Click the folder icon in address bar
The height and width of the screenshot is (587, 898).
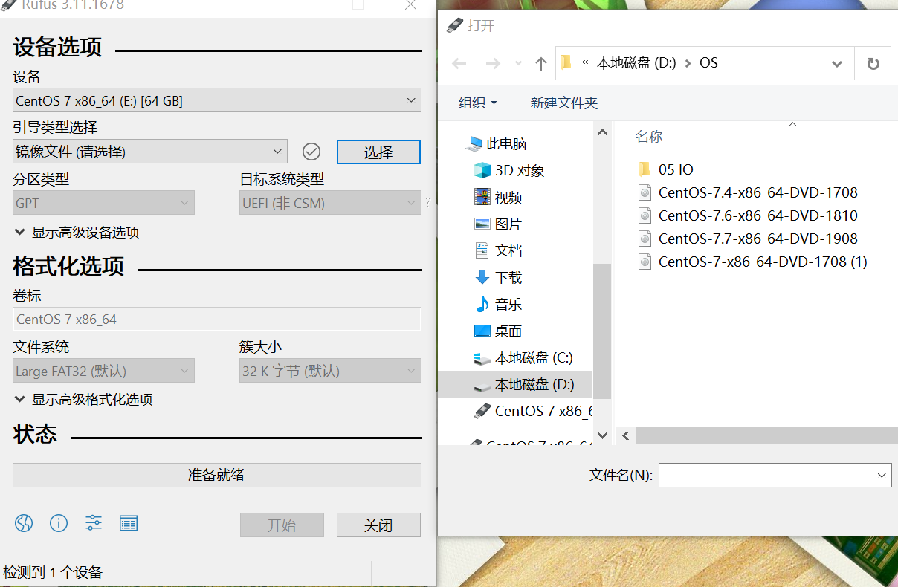click(566, 62)
